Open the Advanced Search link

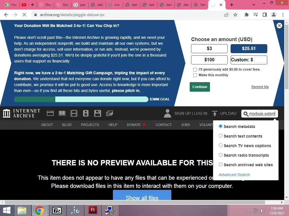click(x=234, y=175)
